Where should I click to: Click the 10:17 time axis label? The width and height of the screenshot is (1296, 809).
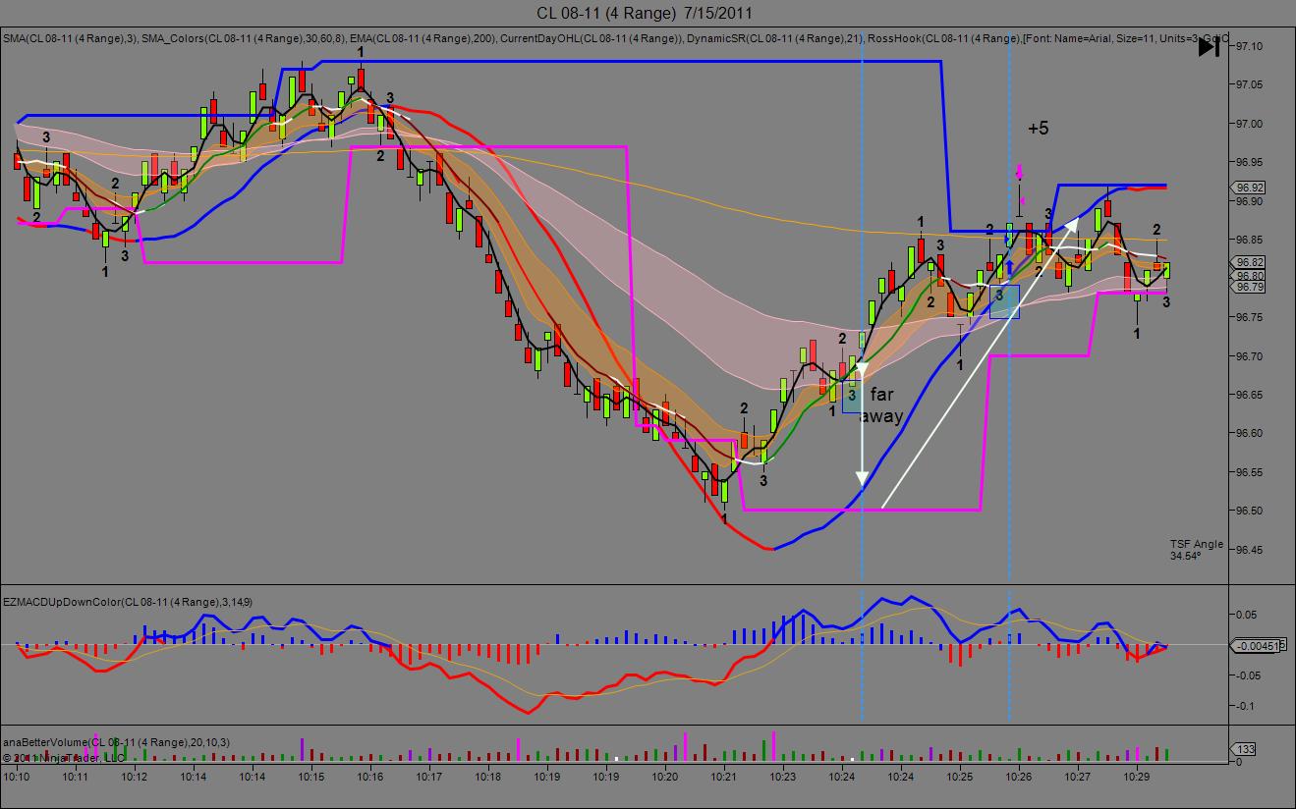[x=430, y=777]
